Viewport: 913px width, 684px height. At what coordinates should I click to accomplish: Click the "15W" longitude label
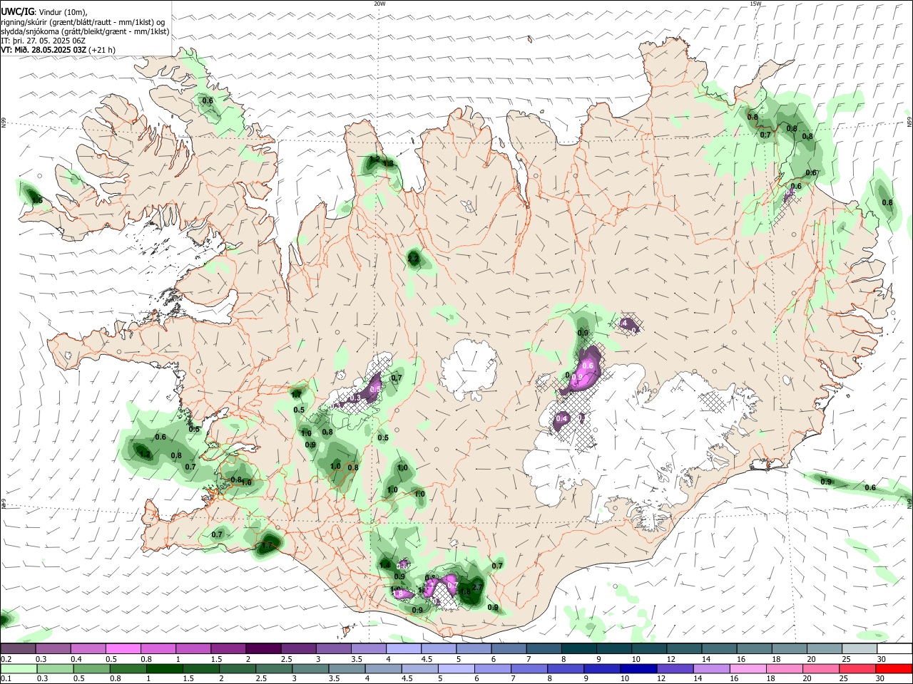pos(755,4)
